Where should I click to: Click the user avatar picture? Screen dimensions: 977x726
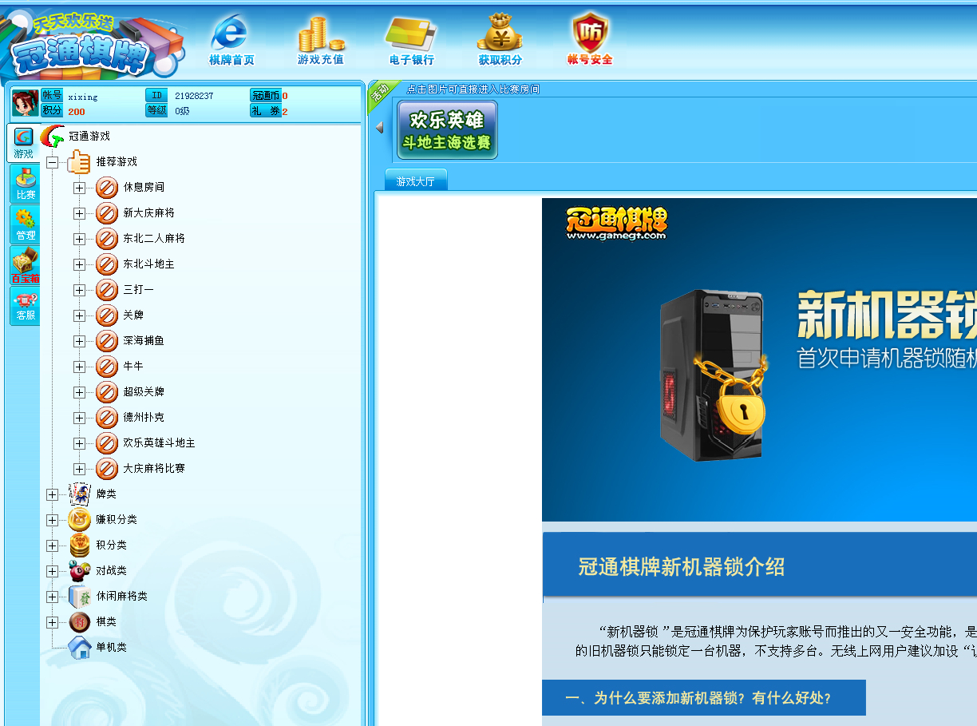pos(25,103)
